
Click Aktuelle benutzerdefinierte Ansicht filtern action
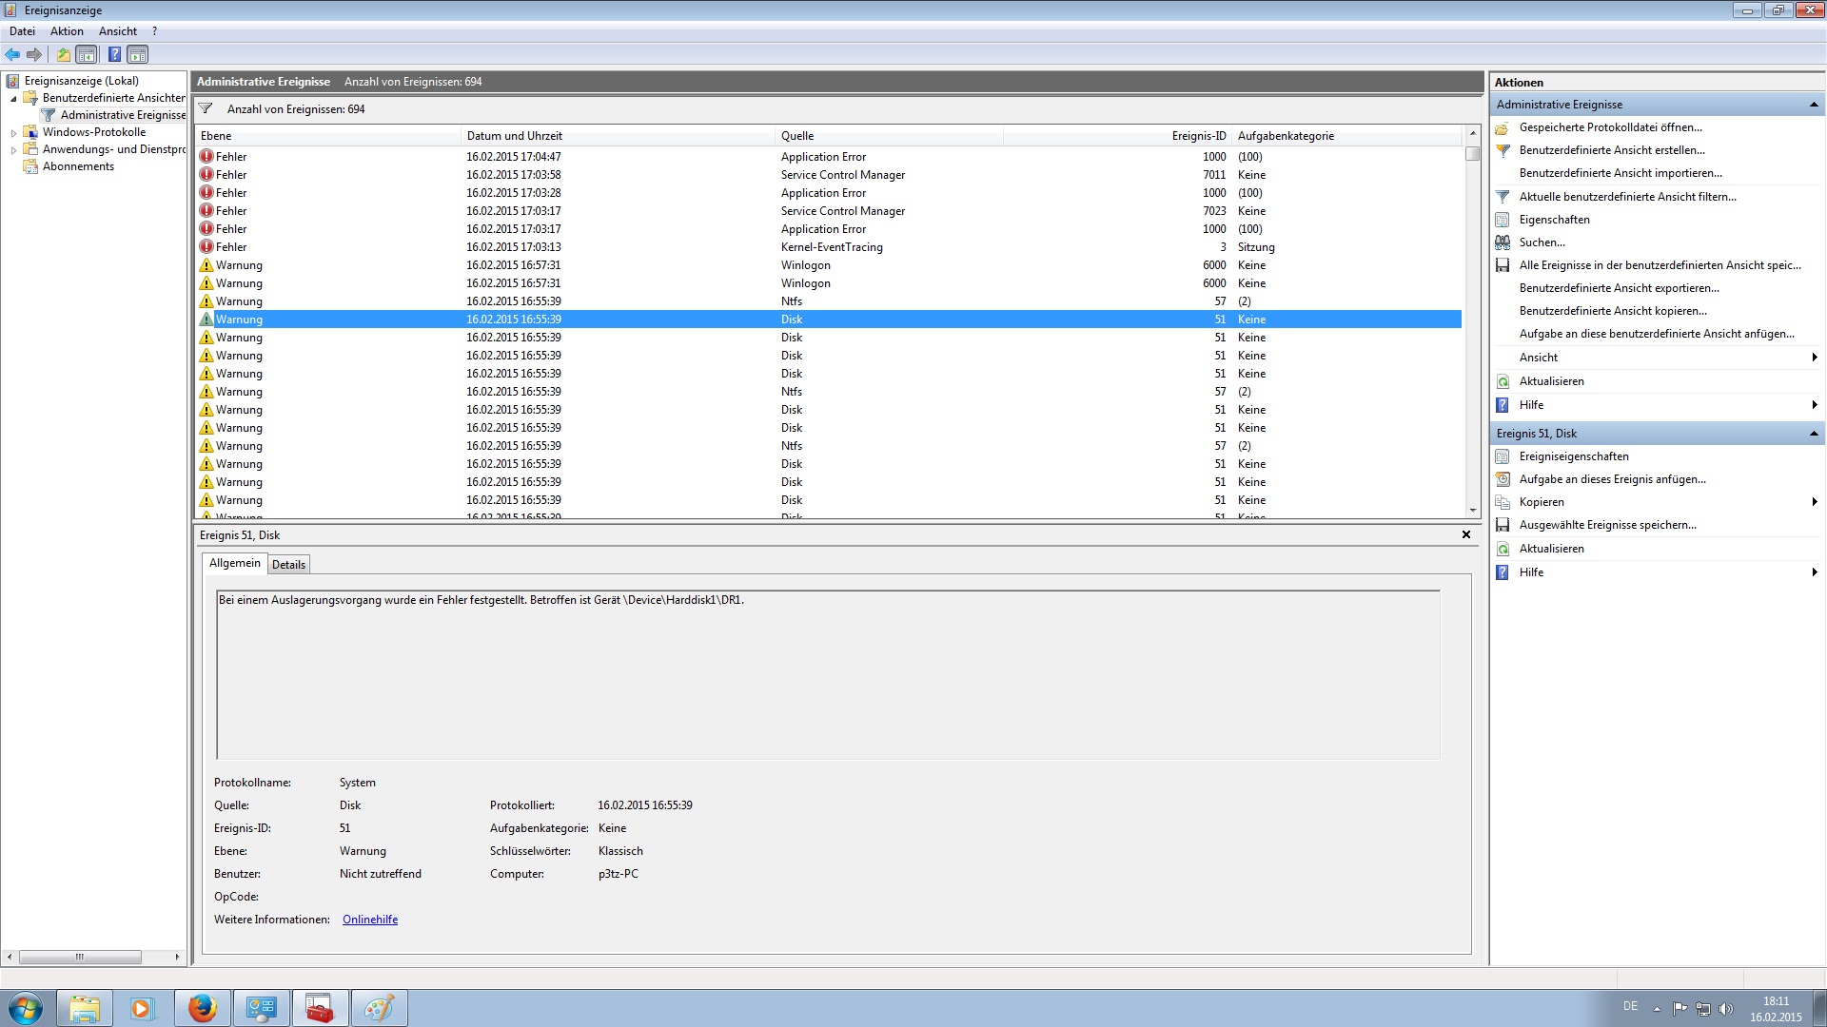(1627, 197)
